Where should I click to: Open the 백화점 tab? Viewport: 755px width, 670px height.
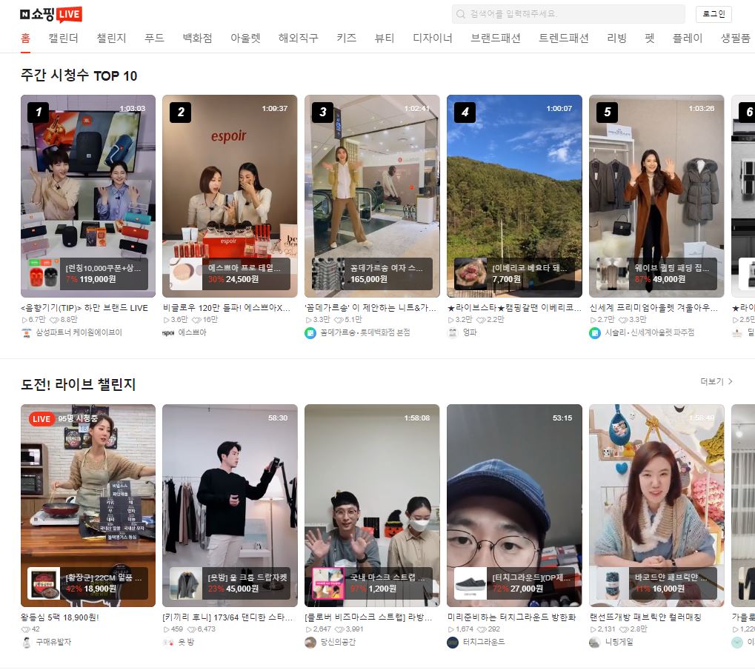pos(197,38)
